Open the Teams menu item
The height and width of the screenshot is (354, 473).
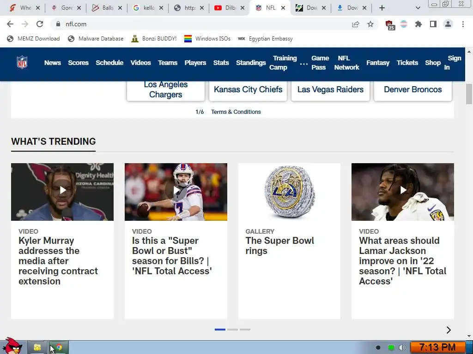pyautogui.click(x=168, y=63)
